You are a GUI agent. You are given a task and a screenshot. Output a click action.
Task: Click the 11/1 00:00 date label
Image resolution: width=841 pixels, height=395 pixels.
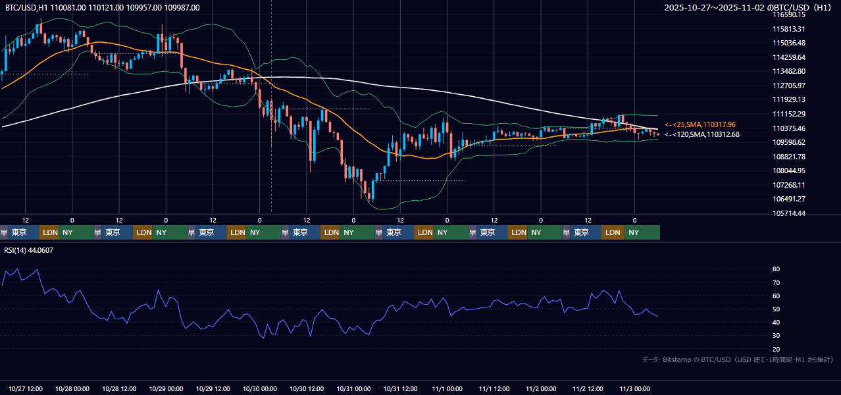[x=447, y=389]
